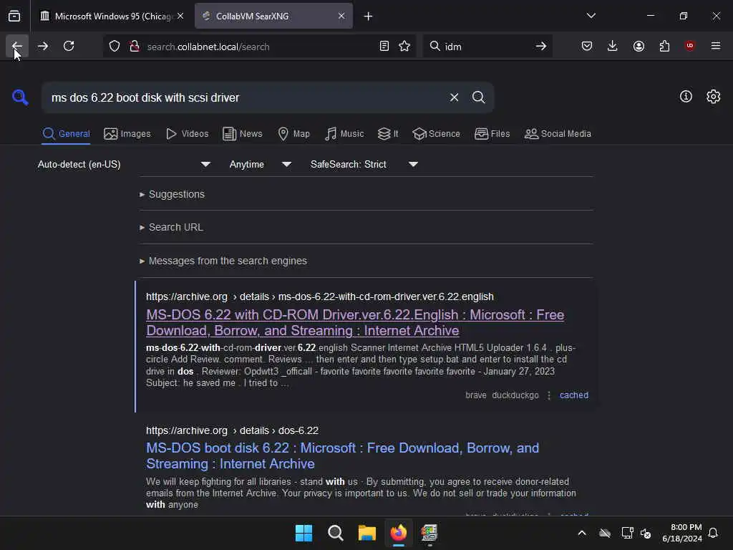The height and width of the screenshot is (550, 733).
Task: Open Windows taskbar search
Action: [x=335, y=533]
